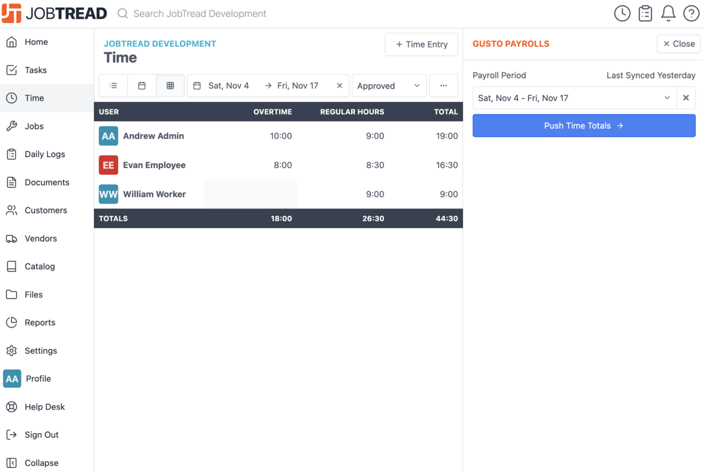Add a new Time Entry
The image size is (703, 472).
(421, 44)
